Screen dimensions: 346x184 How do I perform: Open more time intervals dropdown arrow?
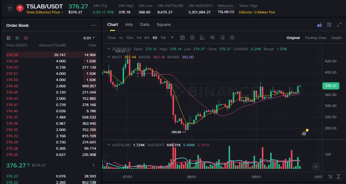pyautogui.click(x=172, y=37)
